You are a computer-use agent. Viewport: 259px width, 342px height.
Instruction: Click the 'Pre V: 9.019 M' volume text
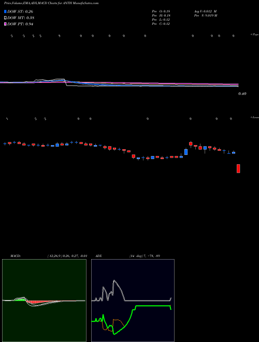(205, 16)
